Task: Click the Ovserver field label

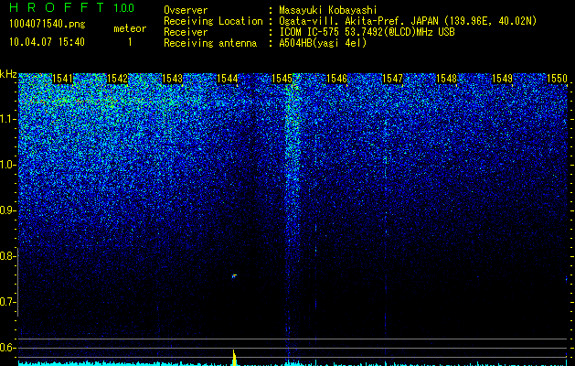Action: tap(186, 10)
